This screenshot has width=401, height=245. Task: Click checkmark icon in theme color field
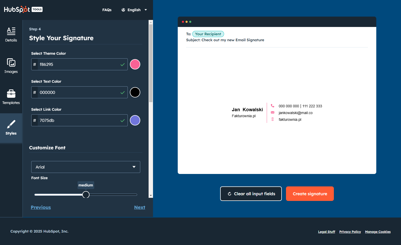pyautogui.click(x=123, y=65)
